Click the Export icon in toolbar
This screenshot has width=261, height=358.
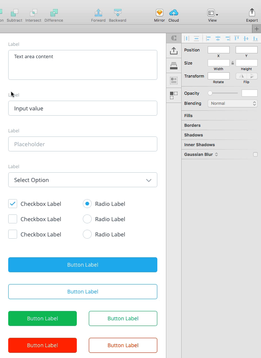(x=252, y=12)
